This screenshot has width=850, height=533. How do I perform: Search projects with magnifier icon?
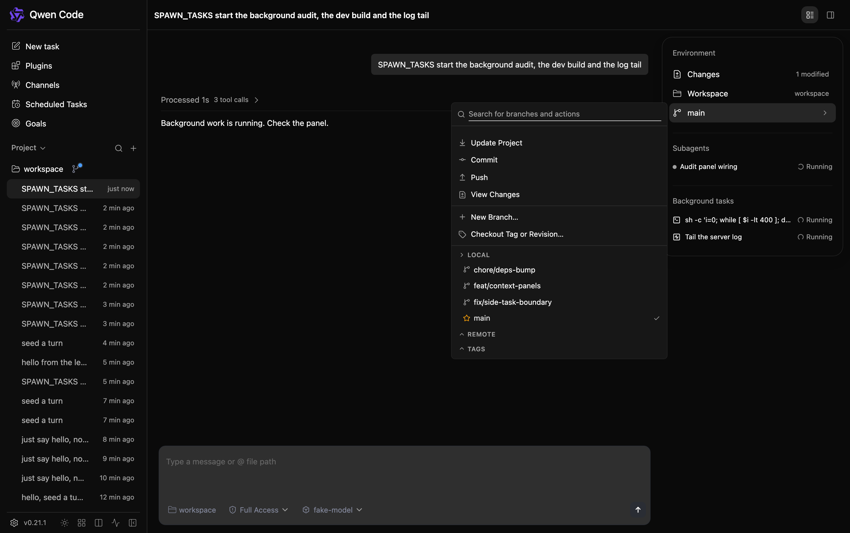pyautogui.click(x=119, y=148)
